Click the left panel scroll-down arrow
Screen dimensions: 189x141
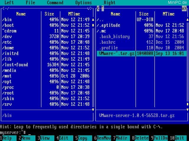[93, 110]
